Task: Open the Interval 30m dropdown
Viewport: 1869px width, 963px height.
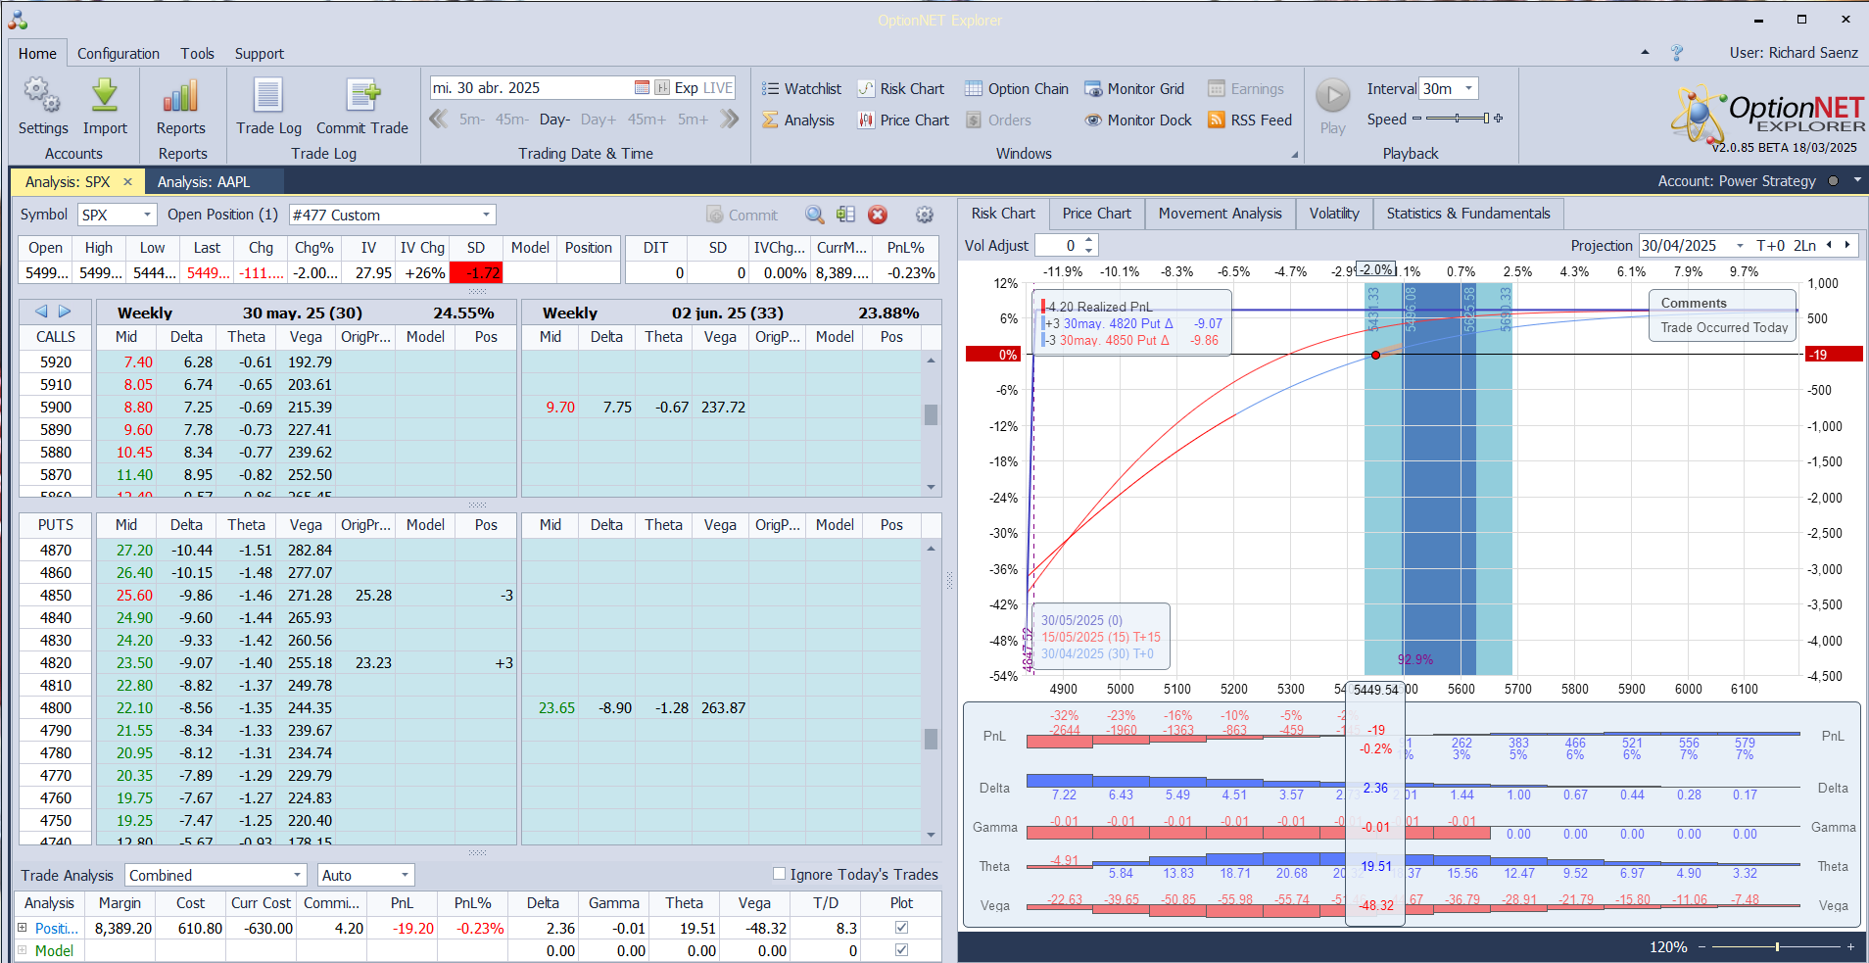Action: pyautogui.click(x=1468, y=88)
